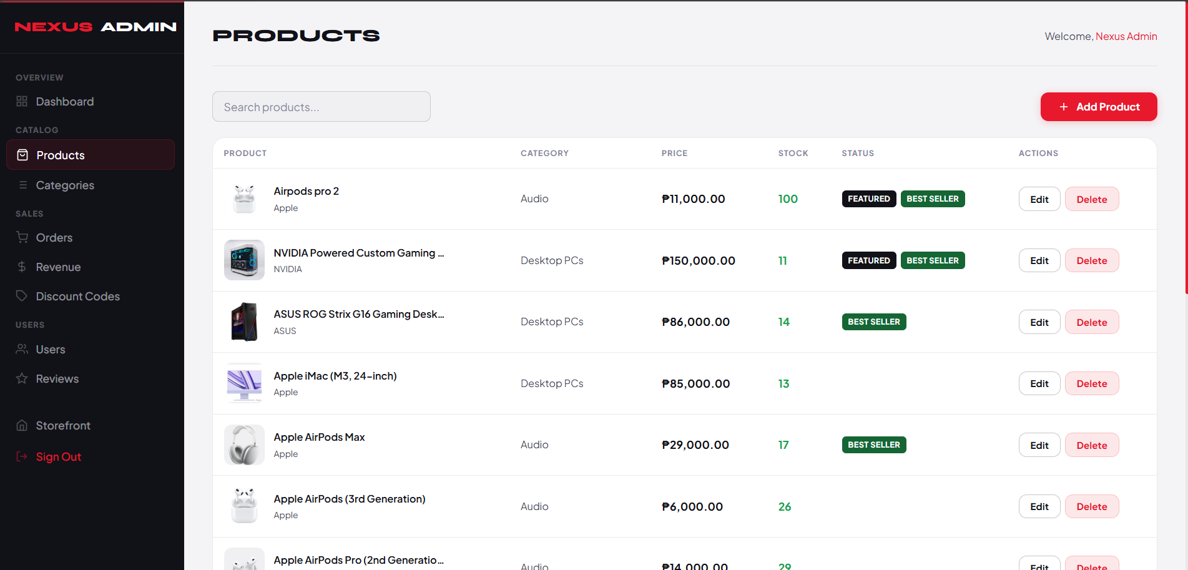Viewport: 1188px width, 570px height.
Task: Click BEST SELLER badge on NVIDIA gaming PC row
Action: coord(933,260)
